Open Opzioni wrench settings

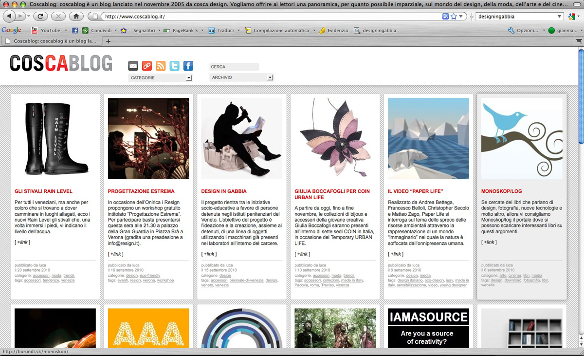point(523,30)
